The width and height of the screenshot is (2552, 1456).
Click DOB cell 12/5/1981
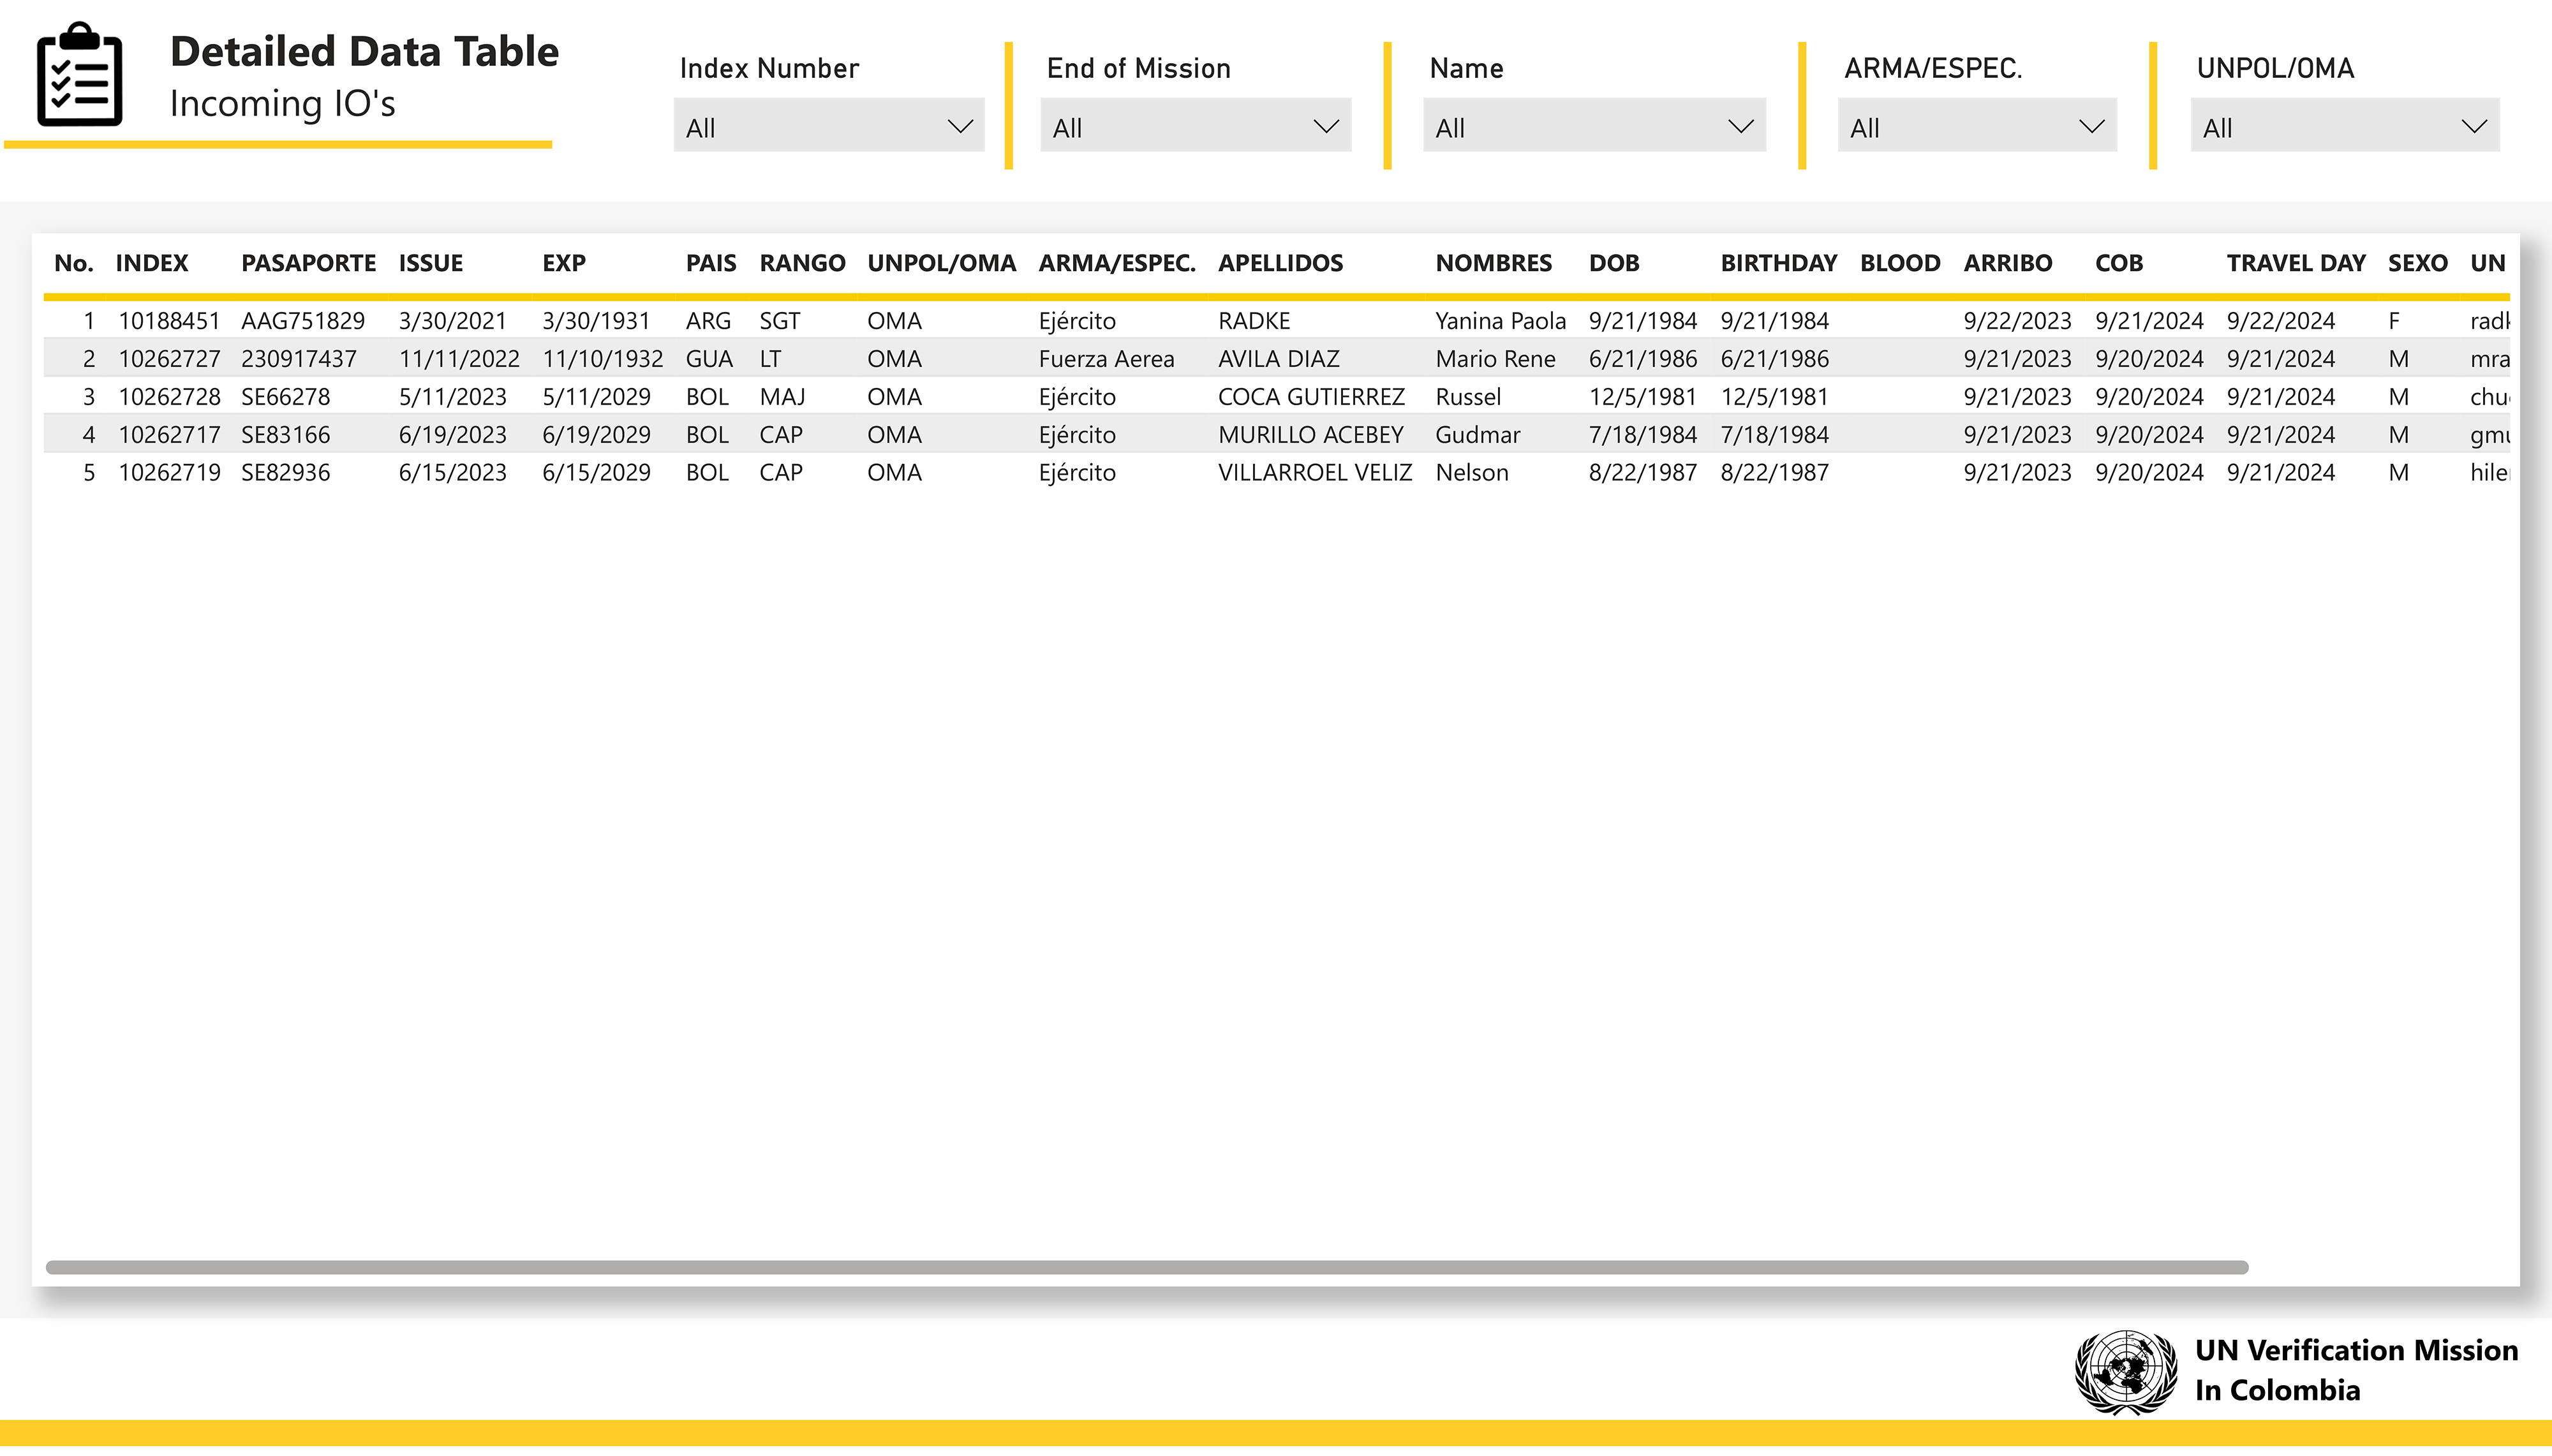[x=1642, y=397]
